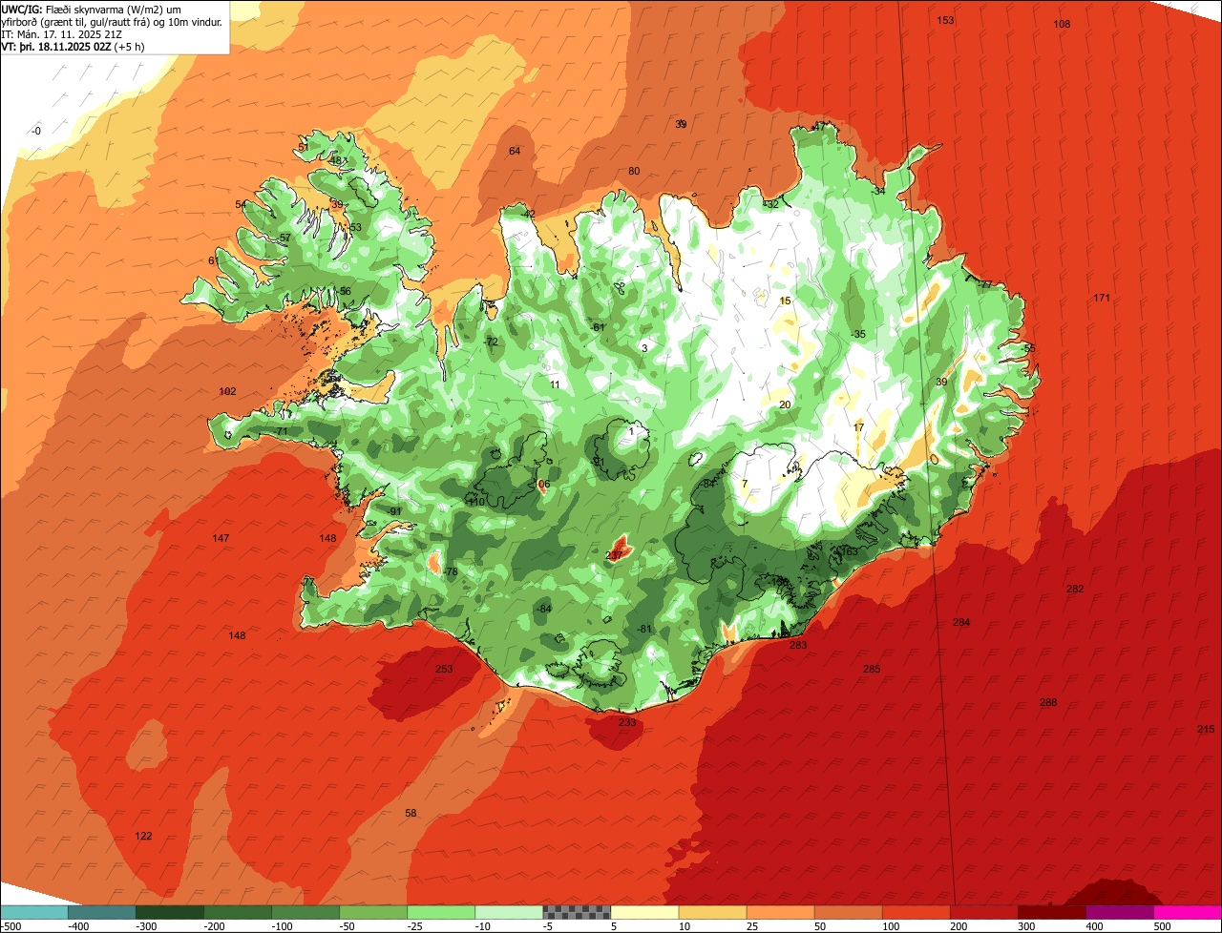
Task: Click the '285' value on the map
Action: point(872,670)
